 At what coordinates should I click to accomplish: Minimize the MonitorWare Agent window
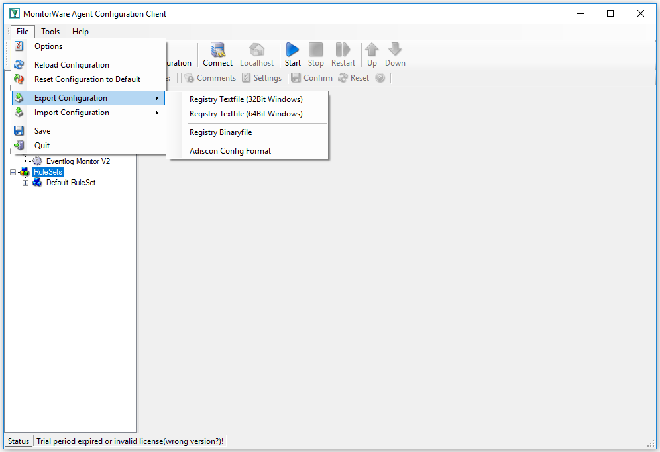pyautogui.click(x=580, y=13)
